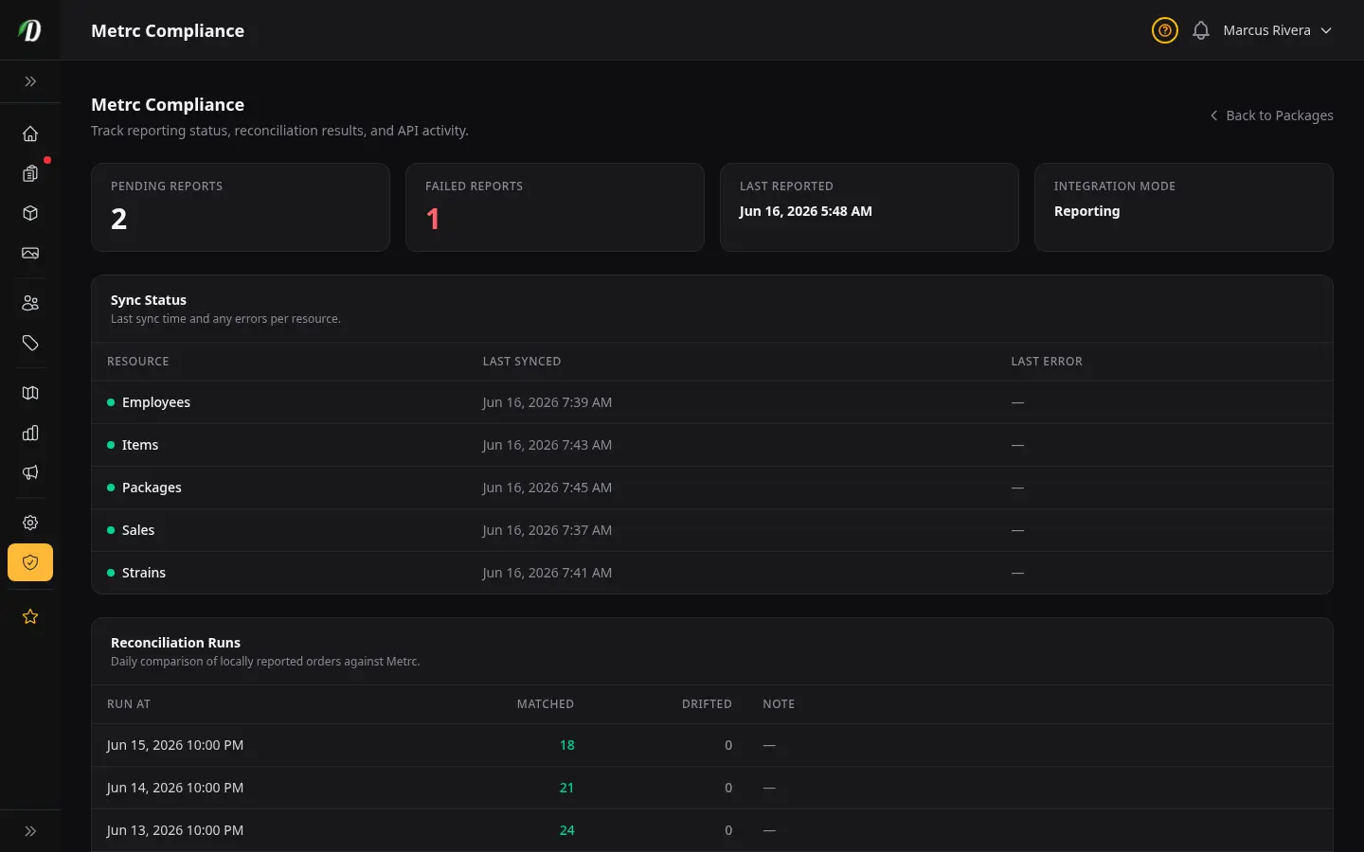
Task: Click the pending reports count 2
Action: pyautogui.click(x=118, y=219)
